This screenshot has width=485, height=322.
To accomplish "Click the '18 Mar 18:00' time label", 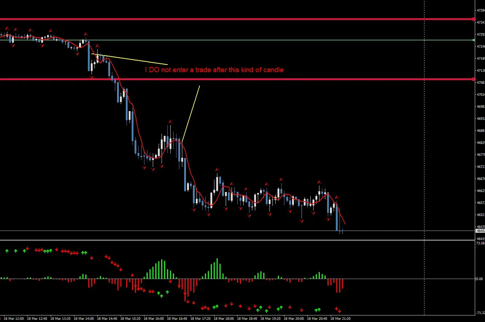I will click(x=224, y=318).
